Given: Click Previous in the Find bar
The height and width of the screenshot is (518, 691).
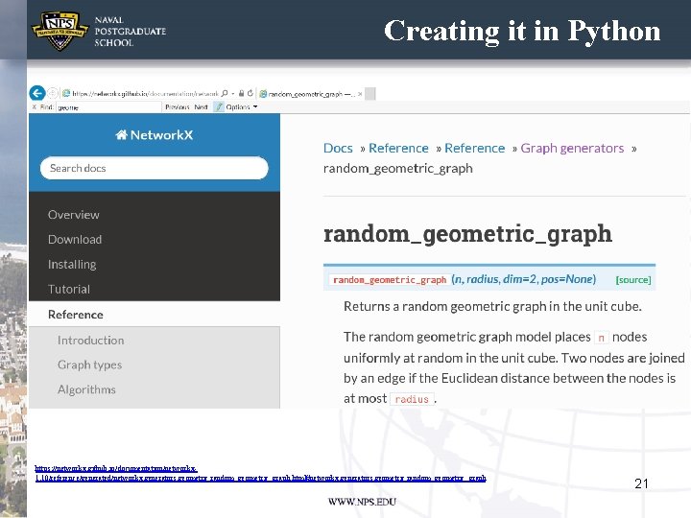Looking at the screenshot, I should pos(178,107).
